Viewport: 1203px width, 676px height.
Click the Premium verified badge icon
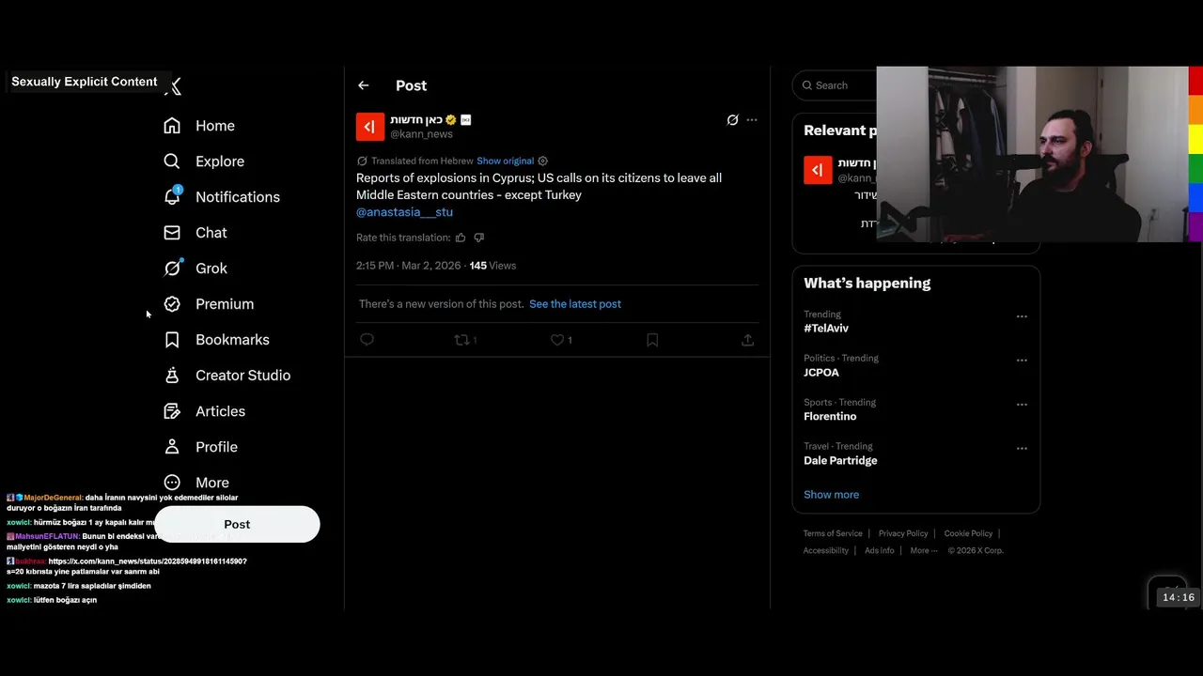pos(172,304)
